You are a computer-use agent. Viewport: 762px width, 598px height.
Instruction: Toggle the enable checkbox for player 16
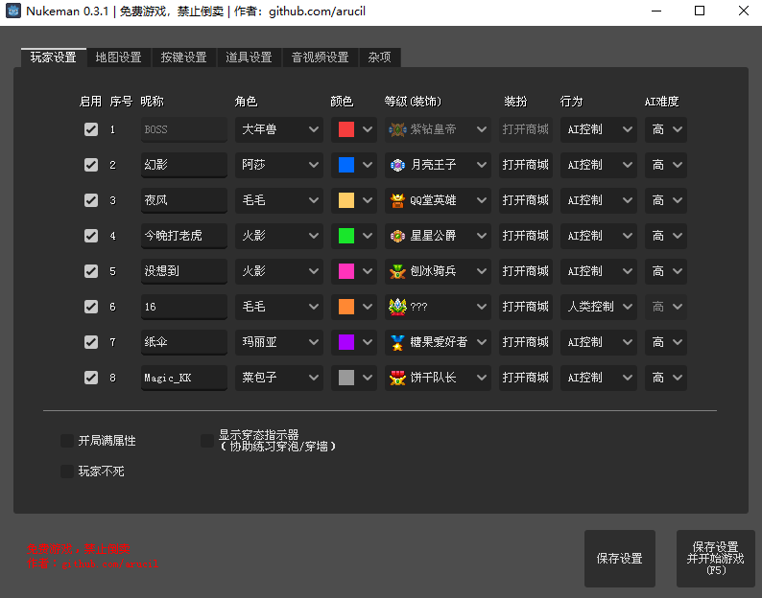click(91, 307)
